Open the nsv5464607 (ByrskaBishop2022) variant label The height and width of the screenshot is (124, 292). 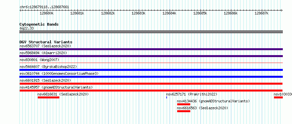click(48, 67)
